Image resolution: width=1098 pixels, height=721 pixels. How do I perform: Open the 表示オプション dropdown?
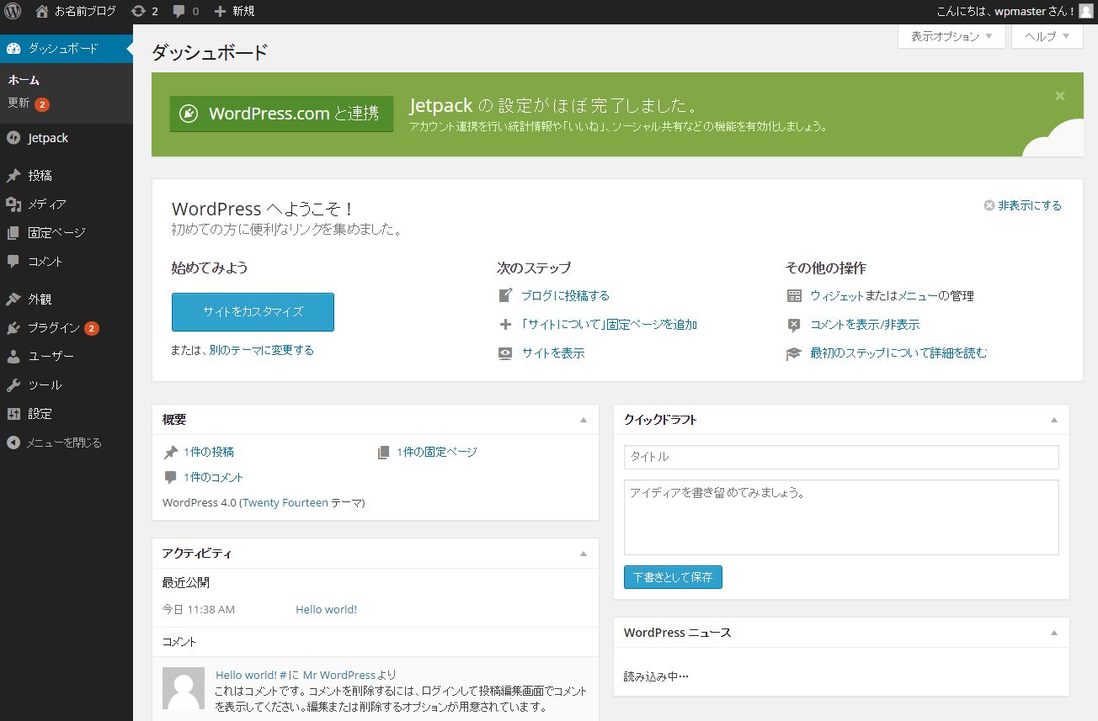(x=951, y=36)
